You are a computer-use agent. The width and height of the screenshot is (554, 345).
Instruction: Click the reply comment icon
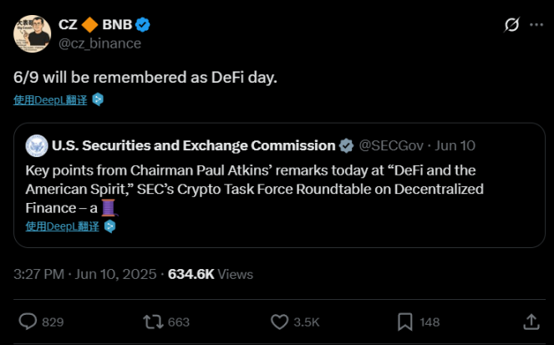28,322
